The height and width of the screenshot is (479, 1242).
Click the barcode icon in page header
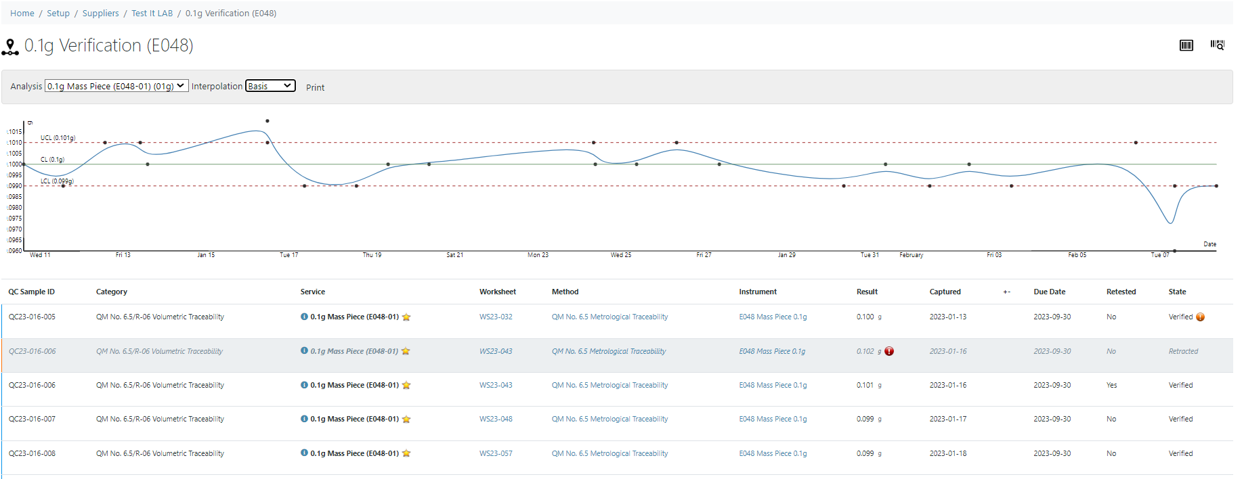1186,45
